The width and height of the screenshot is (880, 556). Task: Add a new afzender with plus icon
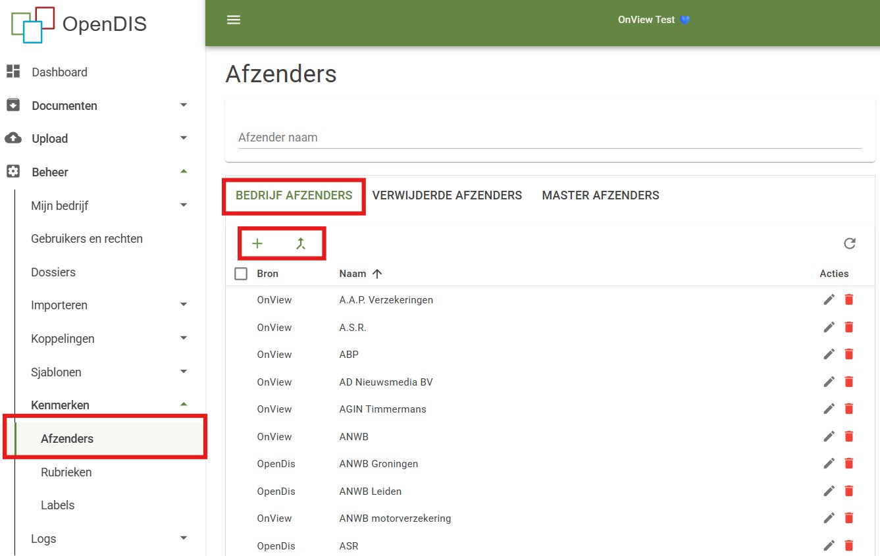click(257, 243)
